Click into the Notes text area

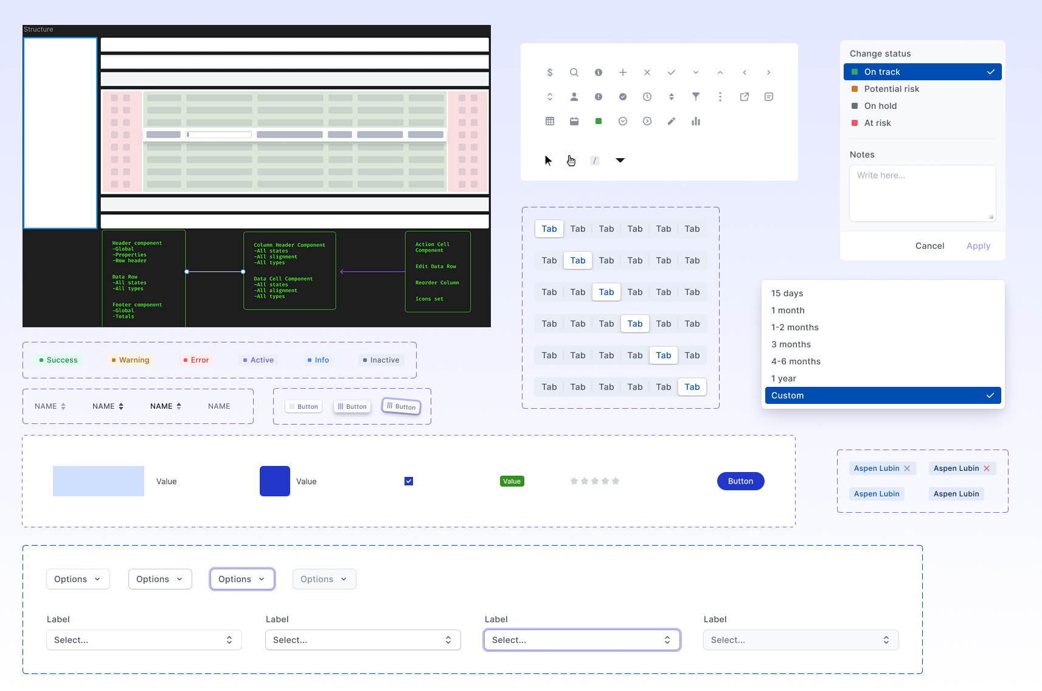(922, 193)
